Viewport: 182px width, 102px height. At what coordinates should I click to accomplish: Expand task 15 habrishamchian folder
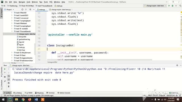coord(12,60)
